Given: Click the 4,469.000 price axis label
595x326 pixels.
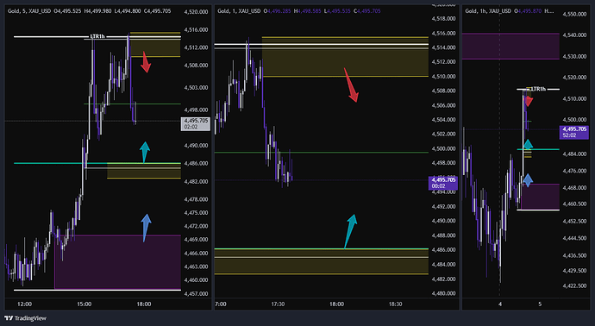Looking at the screenshot, I should coord(196,240).
